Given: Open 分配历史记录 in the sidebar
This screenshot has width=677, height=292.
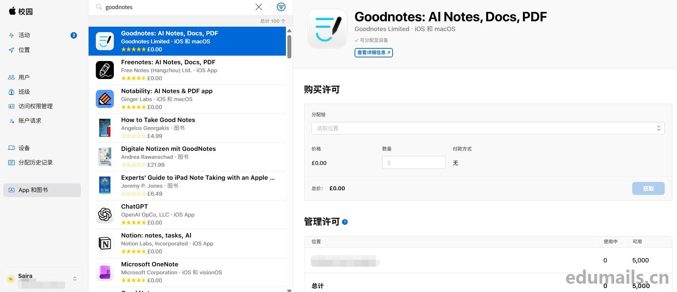Looking at the screenshot, I should (35, 162).
